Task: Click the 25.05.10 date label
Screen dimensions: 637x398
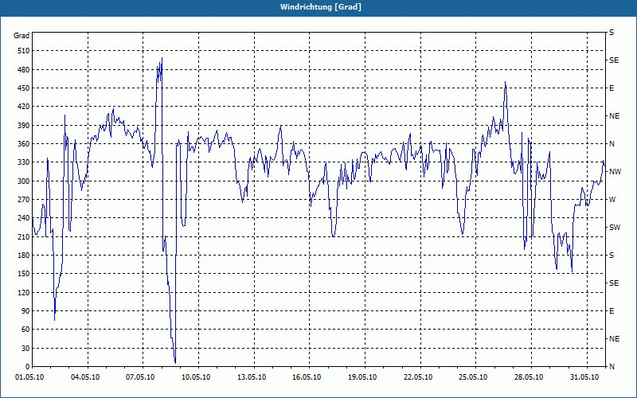Action: coord(473,377)
